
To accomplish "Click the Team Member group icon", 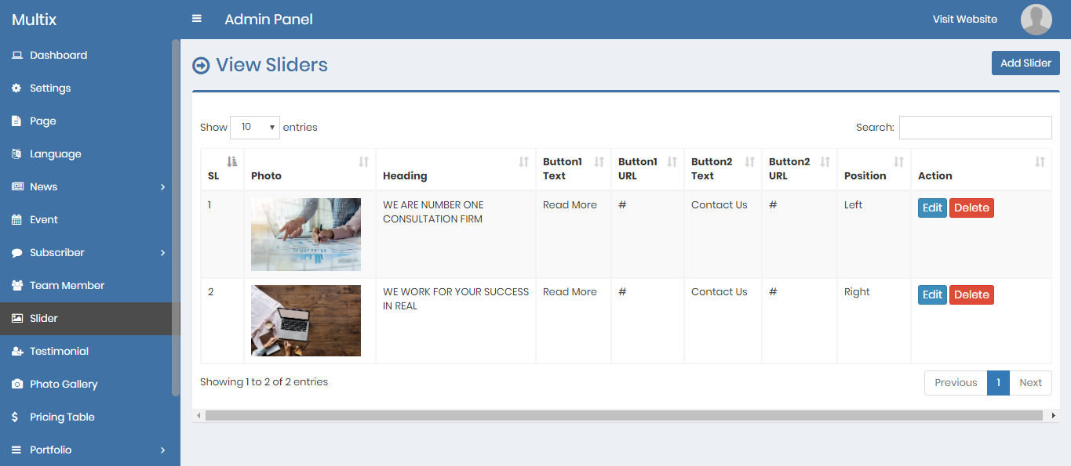I will [16, 286].
